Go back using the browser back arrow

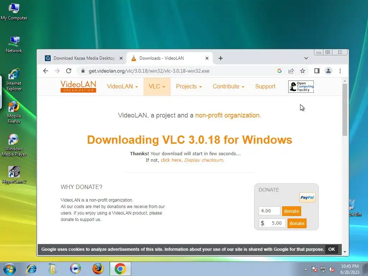(x=46, y=71)
